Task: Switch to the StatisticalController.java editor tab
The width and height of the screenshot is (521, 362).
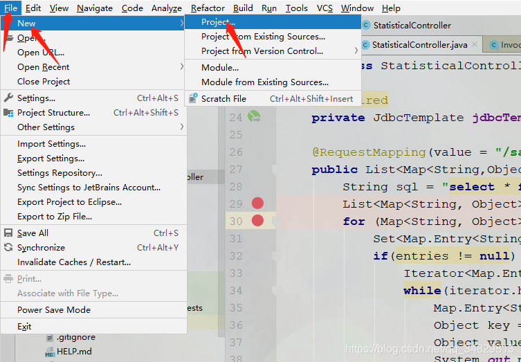Action: (420, 45)
